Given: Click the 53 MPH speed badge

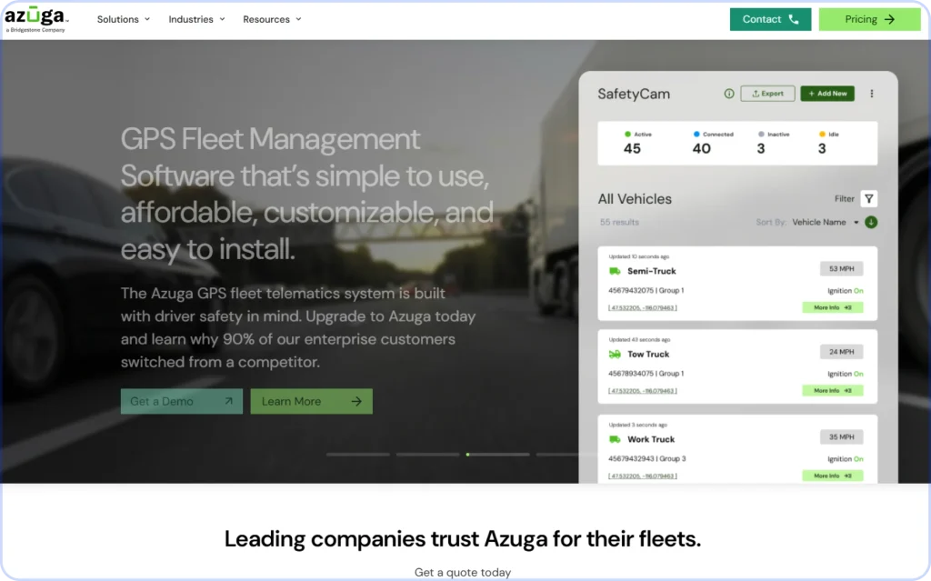Looking at the screenshot, I should (x=841, y=268).
